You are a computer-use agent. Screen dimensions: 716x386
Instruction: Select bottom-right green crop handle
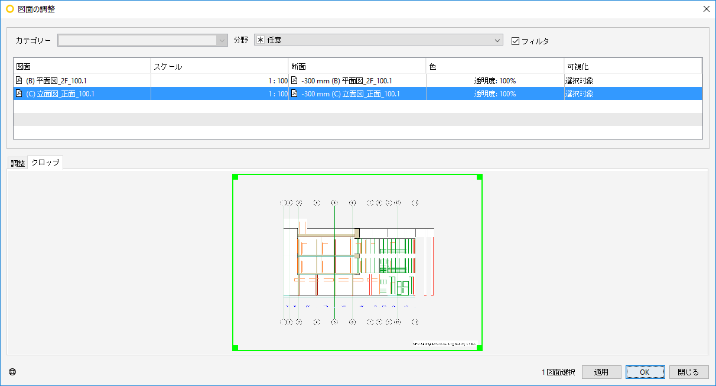[480, 348]
